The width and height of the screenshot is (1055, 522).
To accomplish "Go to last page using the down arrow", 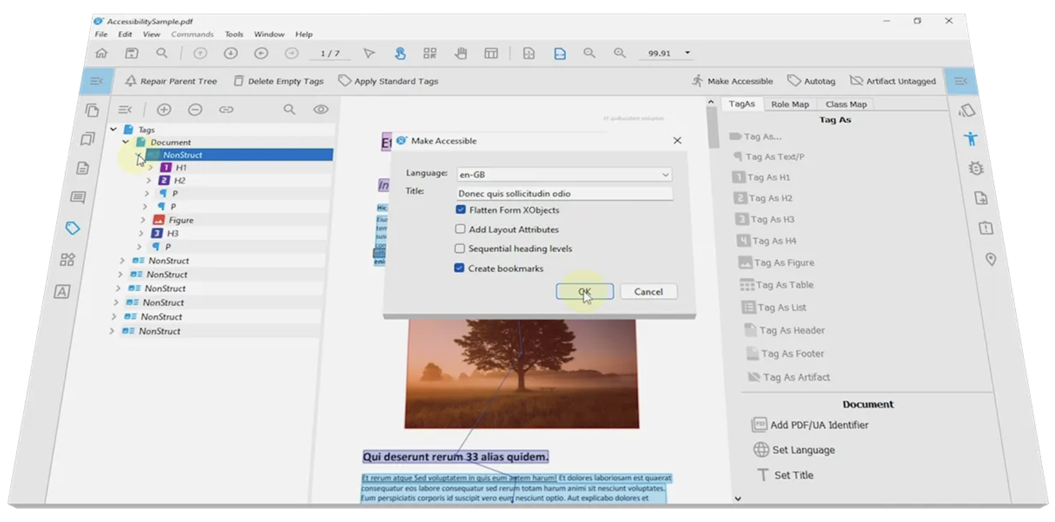I will (231, 53).
